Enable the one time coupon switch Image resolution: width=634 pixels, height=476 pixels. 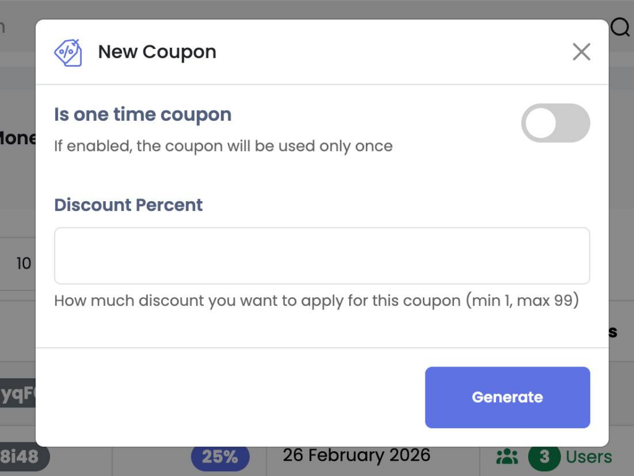555,123
